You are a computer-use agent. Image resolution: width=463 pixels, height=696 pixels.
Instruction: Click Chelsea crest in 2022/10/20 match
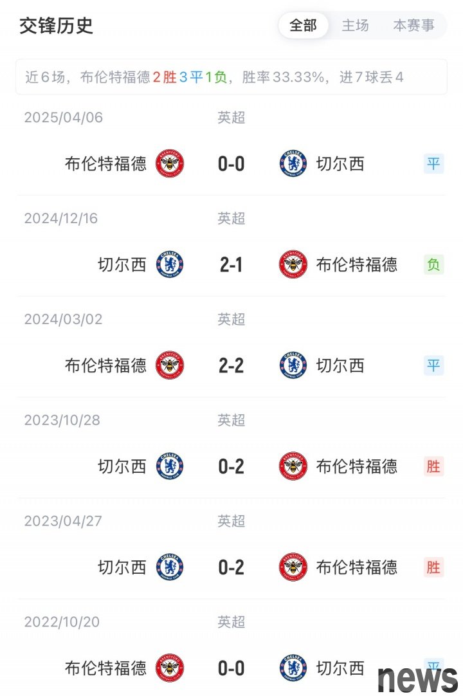[x=293, y=668]
